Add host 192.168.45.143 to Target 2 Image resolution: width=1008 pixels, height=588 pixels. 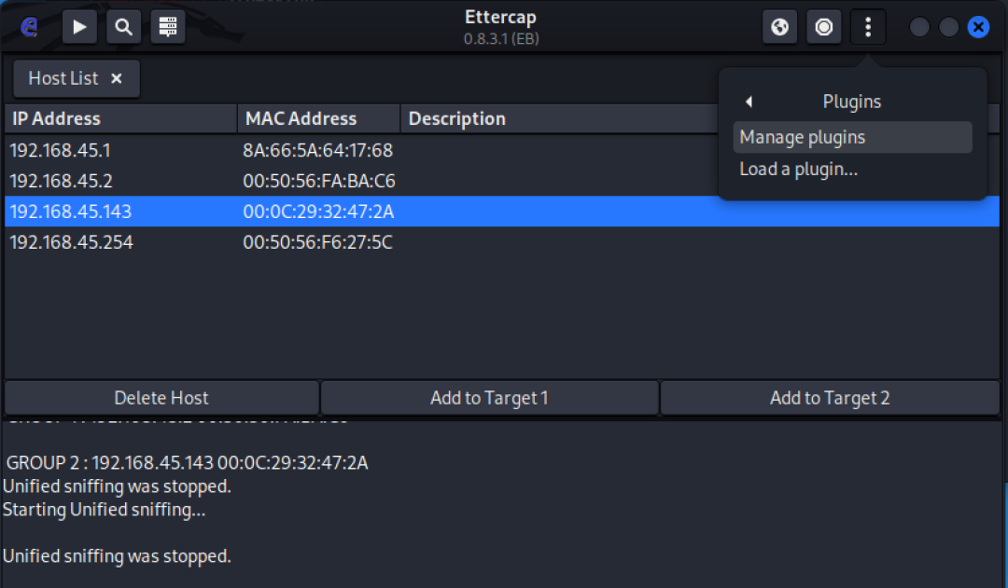pyautogui.click(x=830, y=397)
